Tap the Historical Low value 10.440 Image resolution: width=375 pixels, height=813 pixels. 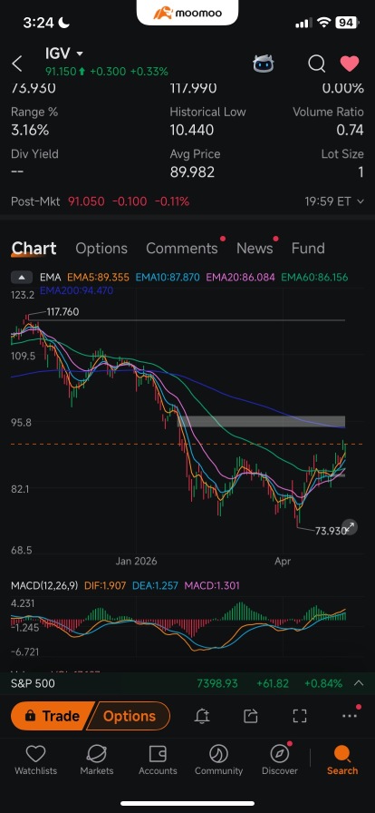click(192, 130)
